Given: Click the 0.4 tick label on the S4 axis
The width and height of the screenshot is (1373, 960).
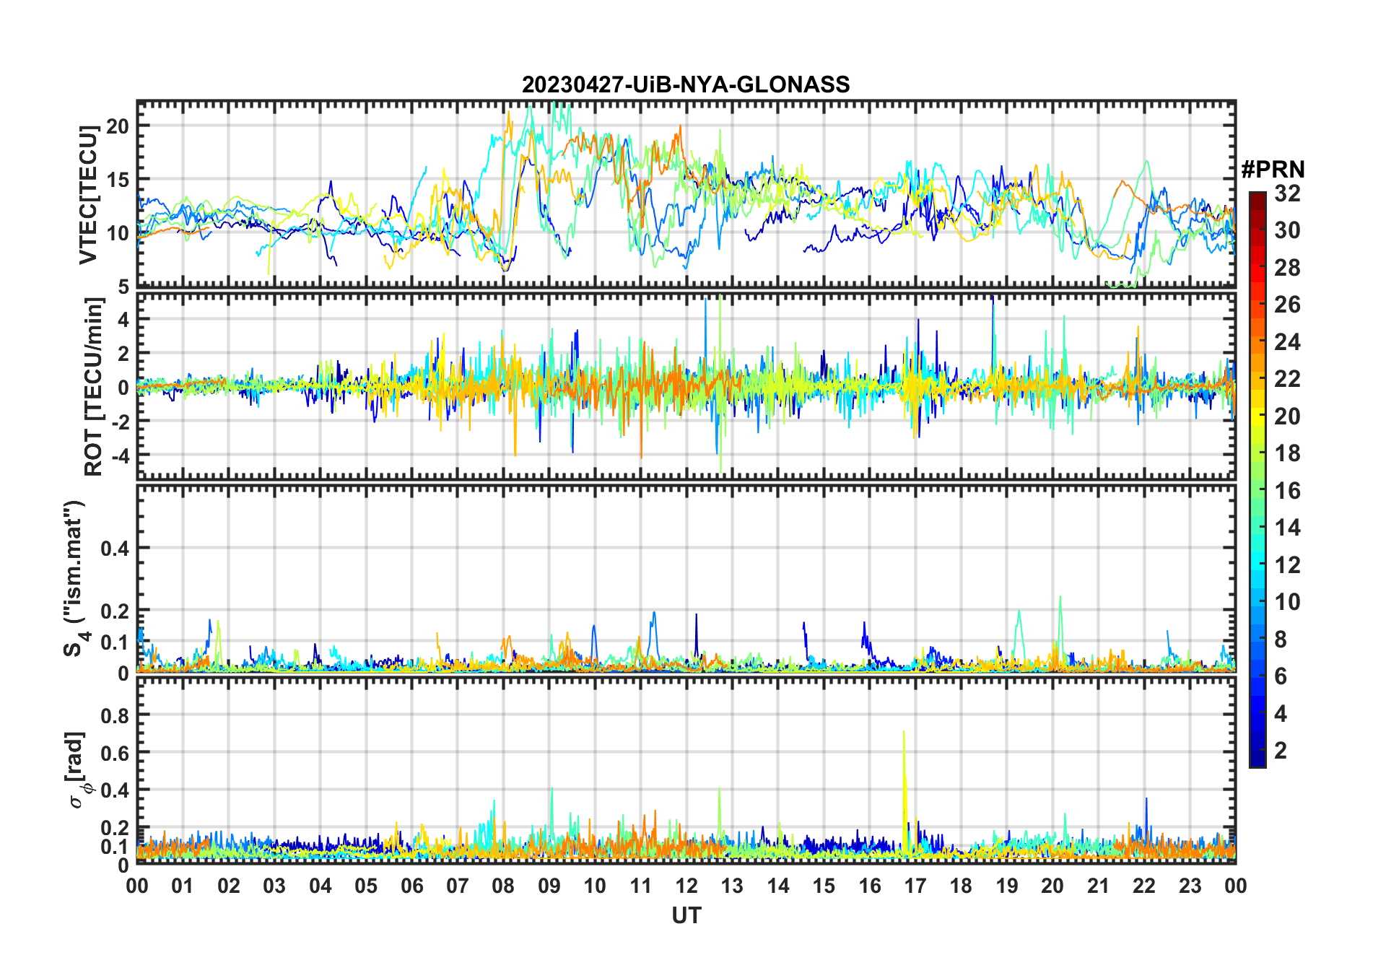Looking at the screenshot, I should [x=114, y=548].
